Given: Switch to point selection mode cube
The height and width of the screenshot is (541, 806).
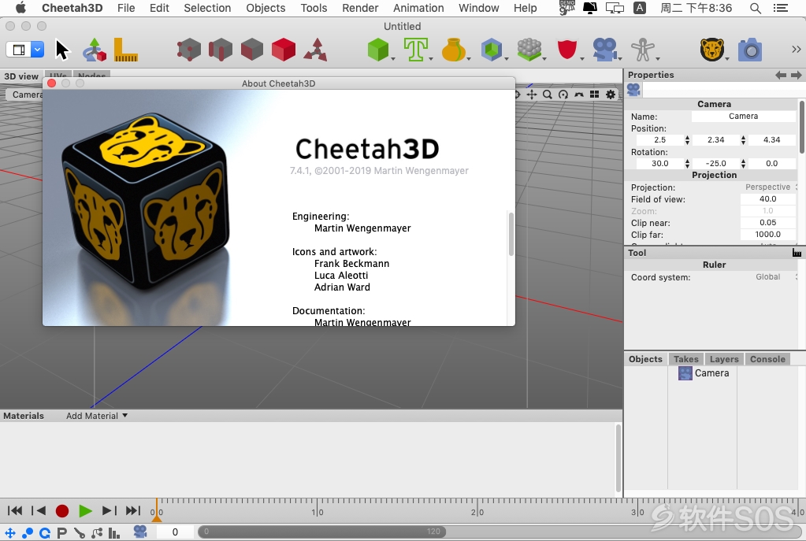Looking at the screenshot, I should tap(188, 50).
